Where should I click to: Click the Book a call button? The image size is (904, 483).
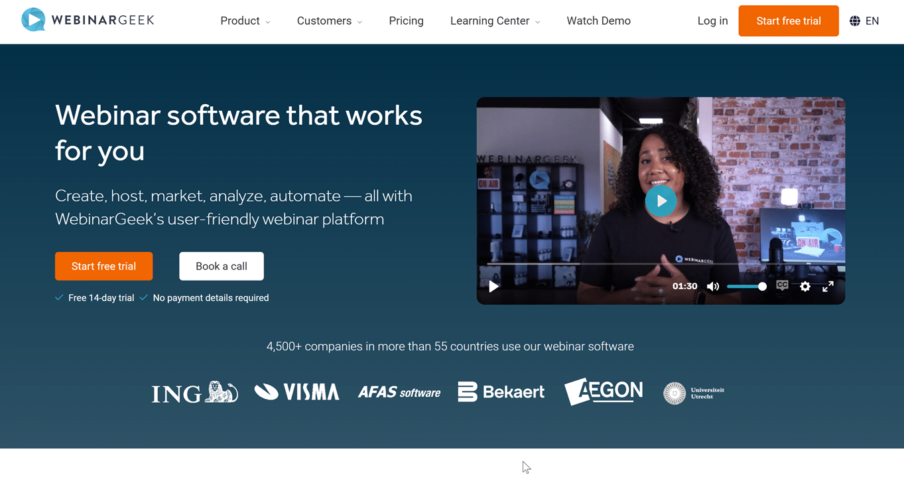click(x=222, y=266)
